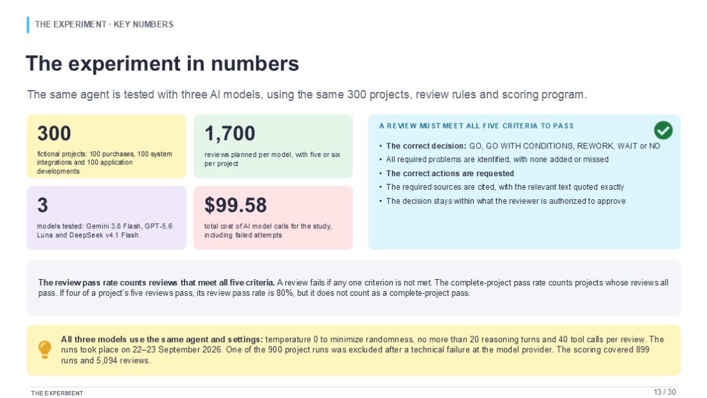Click the '13 / 30' page number
Image resolution: width=707 pixels, height=398 pixels.
pos(665,392)
